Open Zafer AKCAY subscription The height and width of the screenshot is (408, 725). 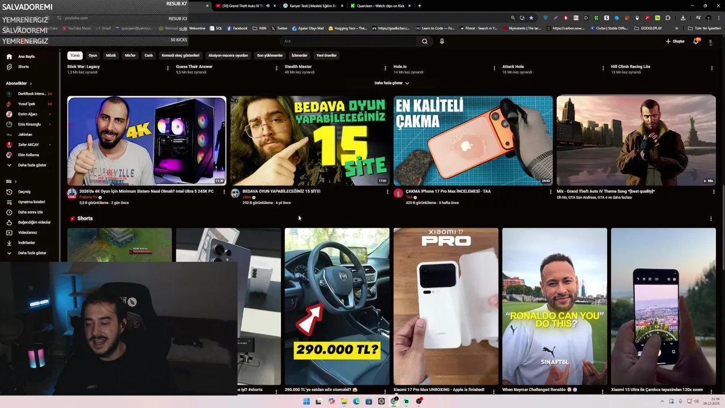(28, 144)
